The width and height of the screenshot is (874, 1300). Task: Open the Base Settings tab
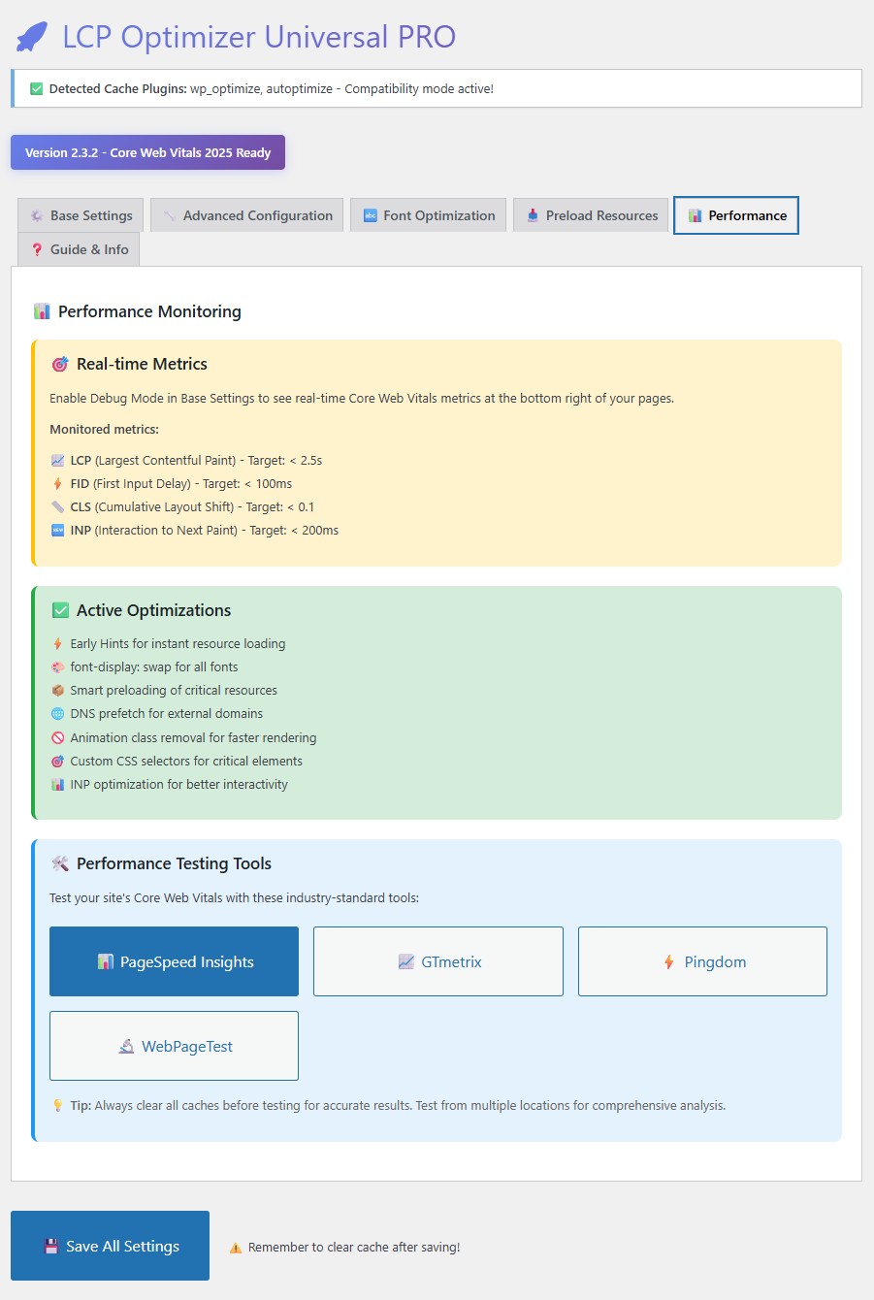pyautogui.click(x=80, y=214)
